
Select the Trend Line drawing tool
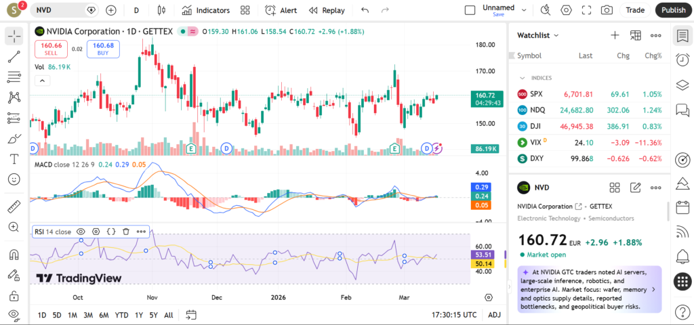tap(14, 56)
